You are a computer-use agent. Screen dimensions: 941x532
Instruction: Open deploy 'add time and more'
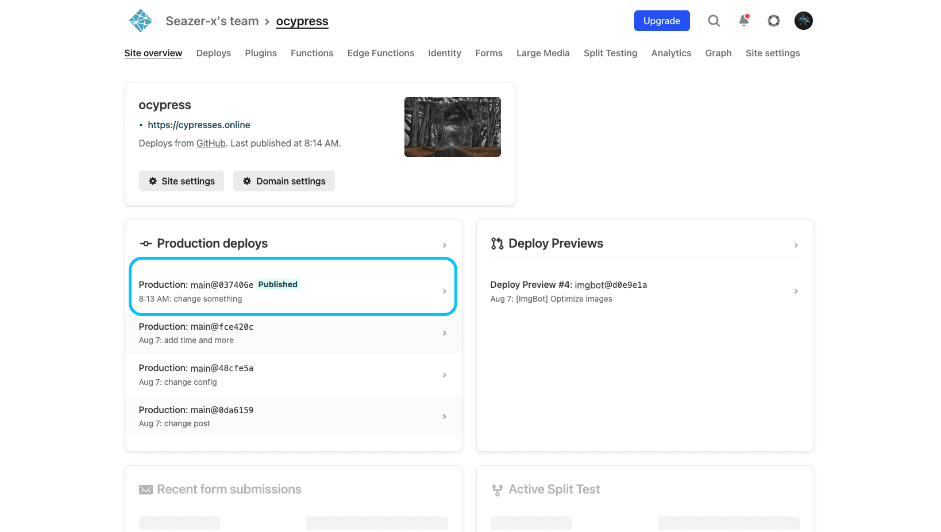click(294, 333)
